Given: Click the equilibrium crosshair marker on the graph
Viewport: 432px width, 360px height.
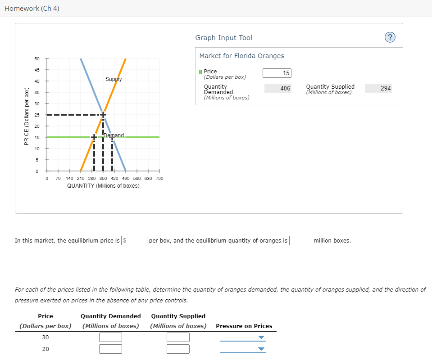Looking at the screenshot, I should (x=102, y=114).
